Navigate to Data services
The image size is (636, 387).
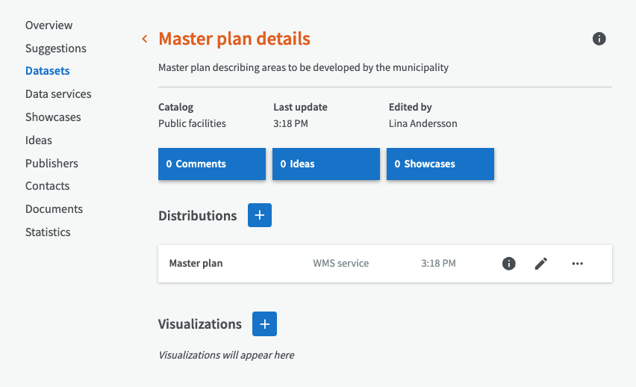pyautogui.click(x=58, y=94)
